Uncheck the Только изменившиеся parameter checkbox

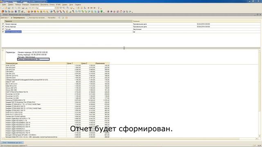[3, 31]
